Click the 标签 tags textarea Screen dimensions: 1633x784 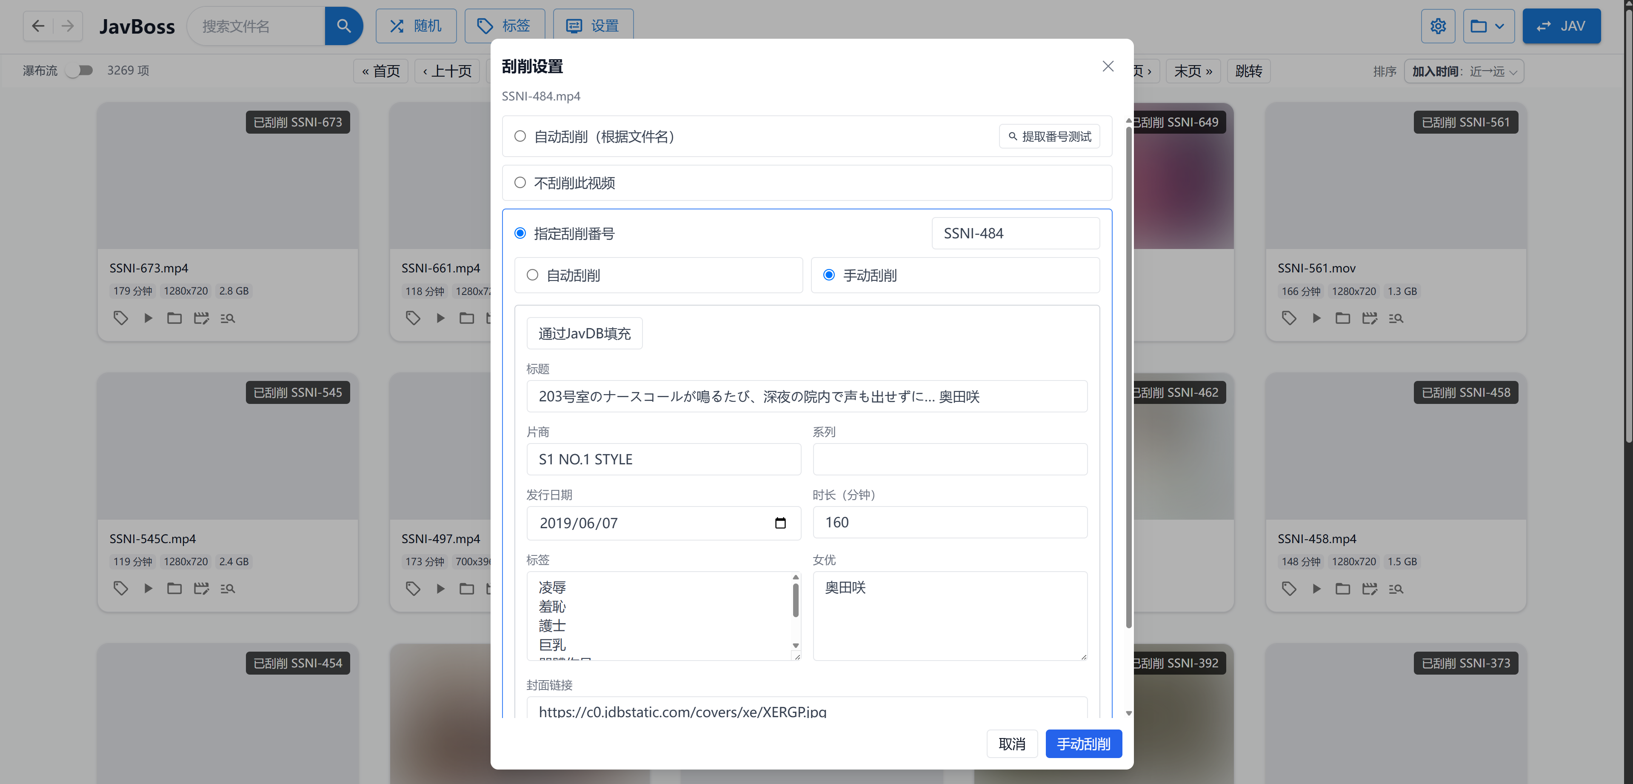click(x=659, y=616)
